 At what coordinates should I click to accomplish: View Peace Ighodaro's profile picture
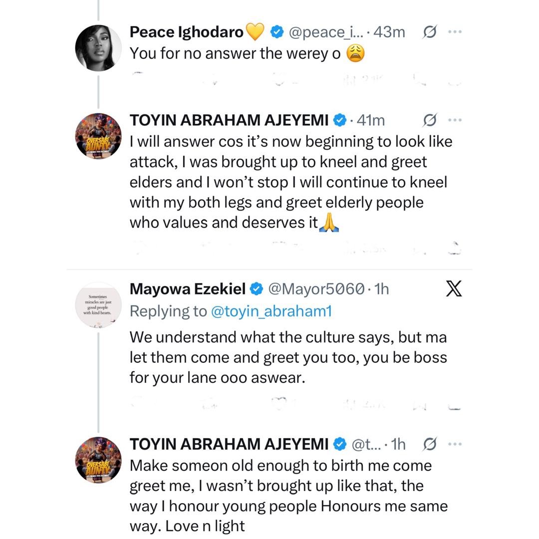[98, 47]
